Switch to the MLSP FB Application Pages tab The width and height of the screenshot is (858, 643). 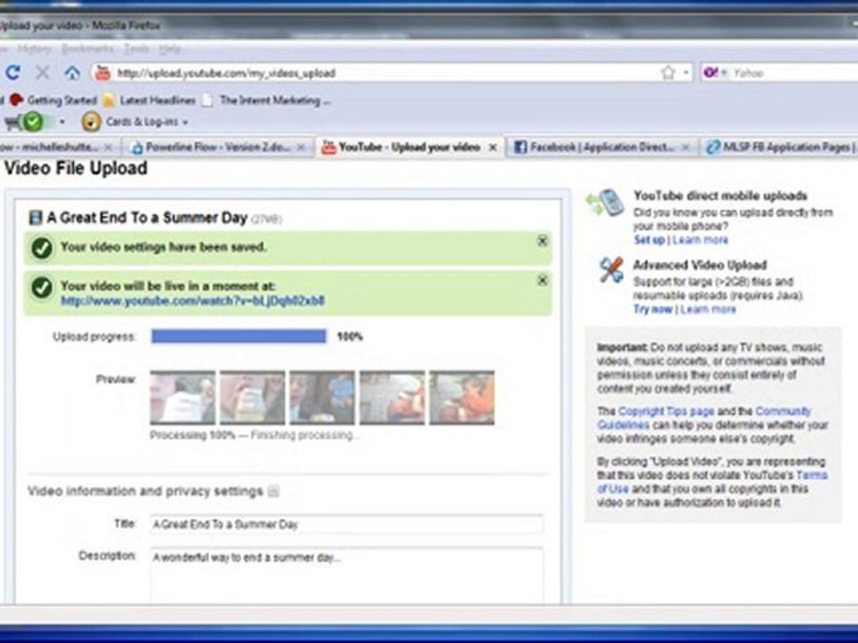click(x=781, y=147)
